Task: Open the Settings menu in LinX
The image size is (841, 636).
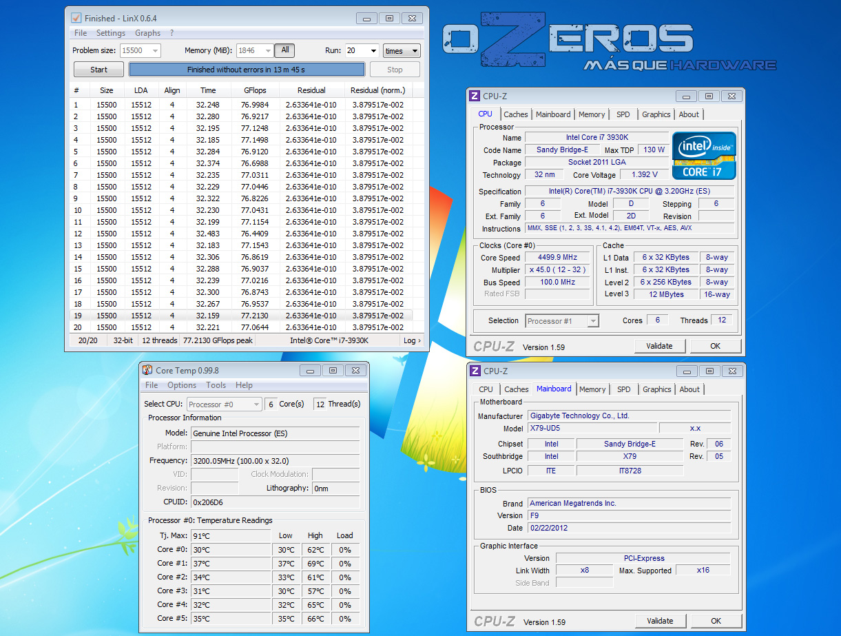Action: 111,33
